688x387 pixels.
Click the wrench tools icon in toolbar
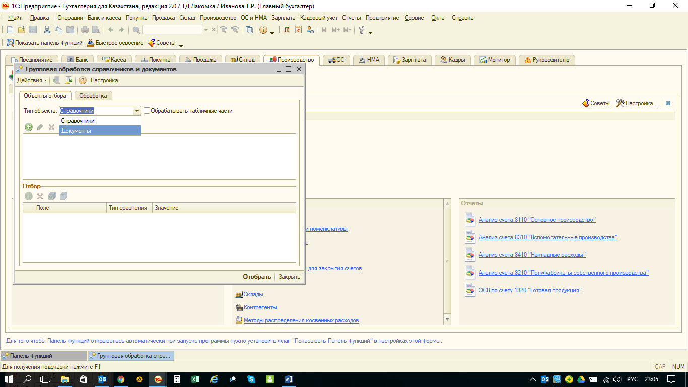click(x=362, y=30)
